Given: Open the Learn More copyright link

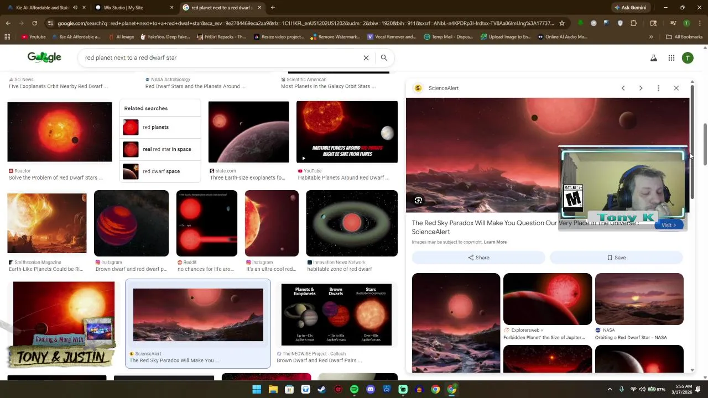Looking at the screenshot, I should tap(495, 242).
